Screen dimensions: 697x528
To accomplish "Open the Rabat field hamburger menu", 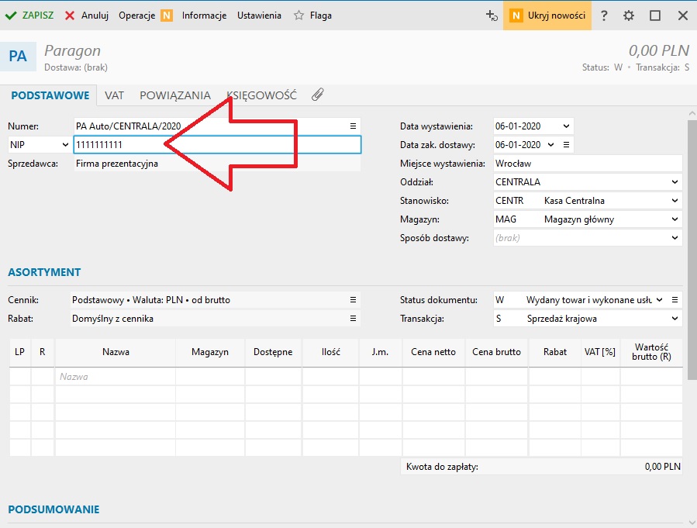I will pyautogui.click(x=353, y=319).
